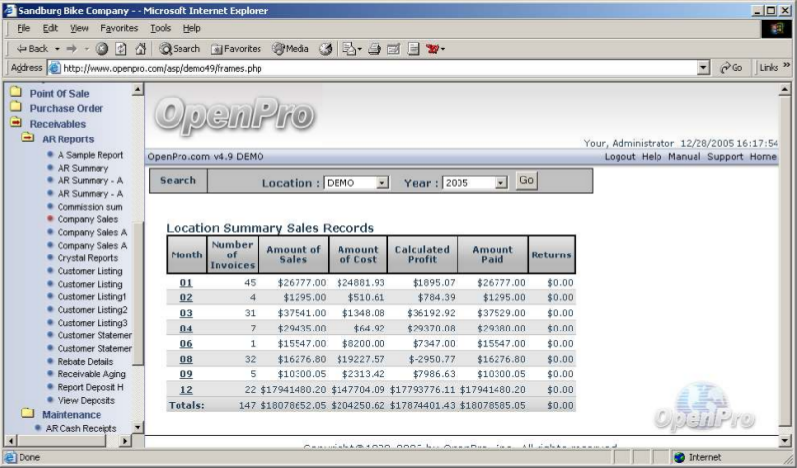Click the Forward arrow in toolbar
The height and width of the screenshot is (468, 797).
click(71, 49)
